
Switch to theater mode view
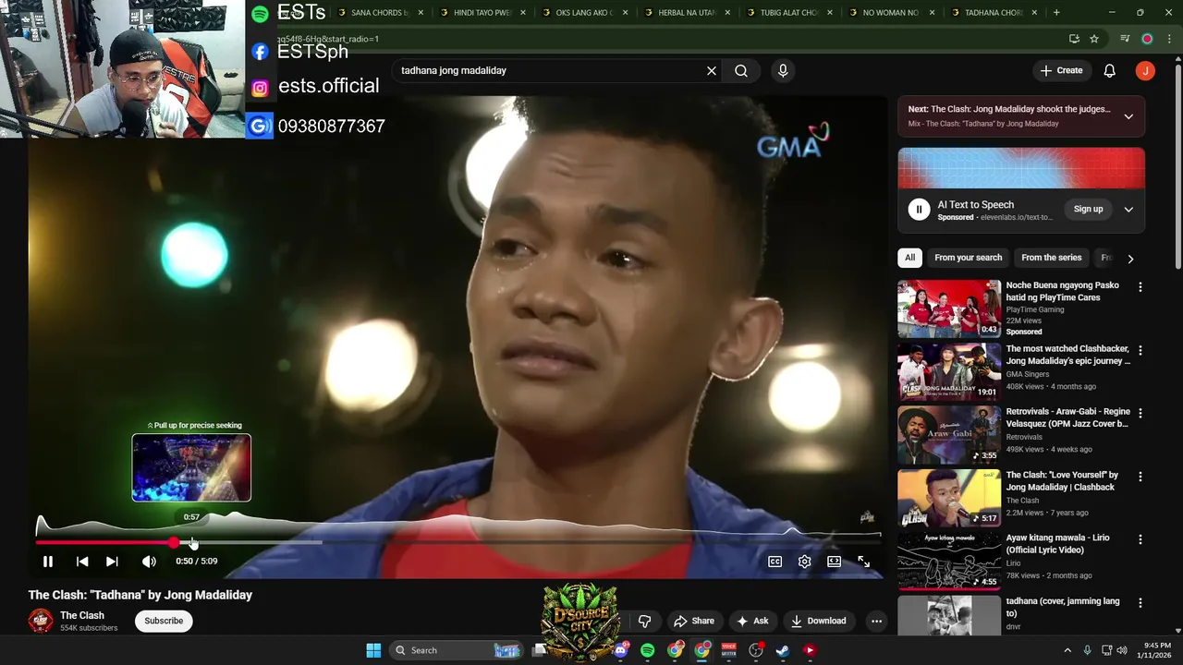point(835,562)
